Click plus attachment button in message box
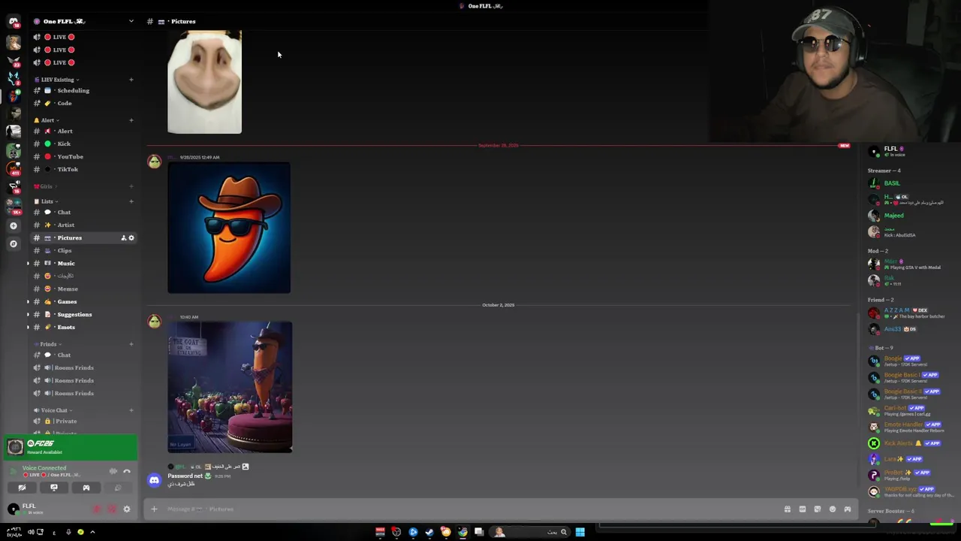The image size is (961, 541). pos(154,509)
